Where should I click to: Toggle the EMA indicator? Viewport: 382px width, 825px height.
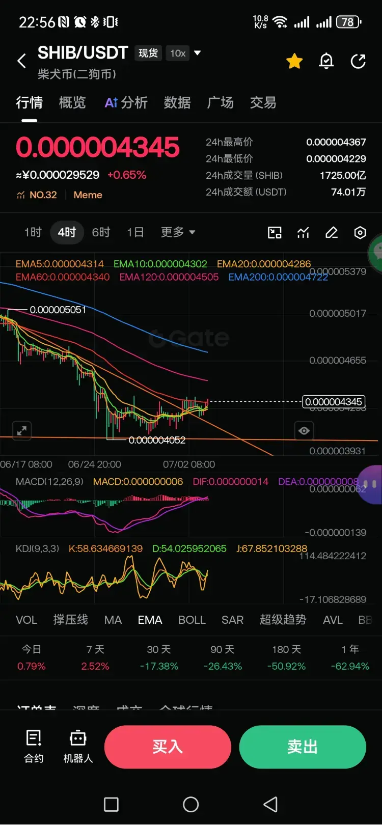pos(150,620)
